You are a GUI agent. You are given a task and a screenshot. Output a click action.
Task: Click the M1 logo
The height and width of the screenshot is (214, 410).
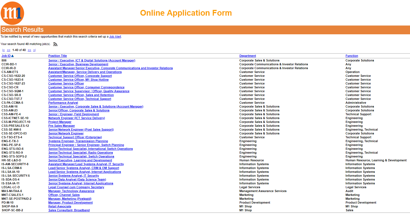coord(12,13)
